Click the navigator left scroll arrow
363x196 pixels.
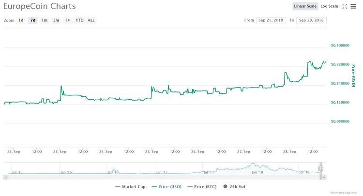6,177
